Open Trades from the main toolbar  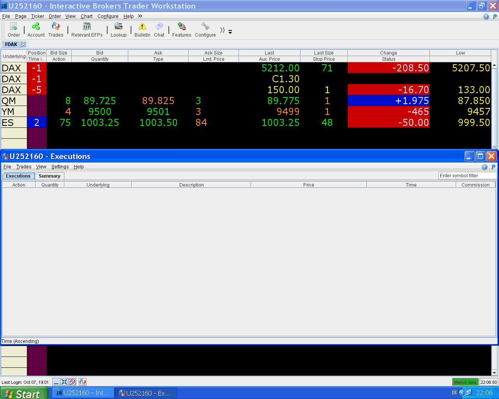56,30
